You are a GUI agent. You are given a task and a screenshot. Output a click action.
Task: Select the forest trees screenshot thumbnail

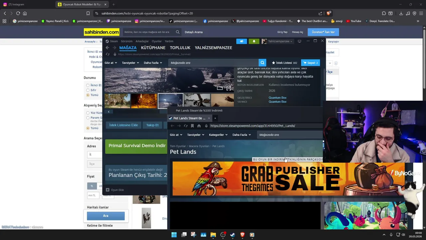[x=117, y=101]
